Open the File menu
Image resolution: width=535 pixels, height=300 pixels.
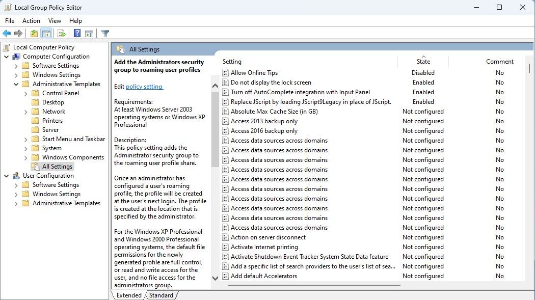tap(10, 21)
